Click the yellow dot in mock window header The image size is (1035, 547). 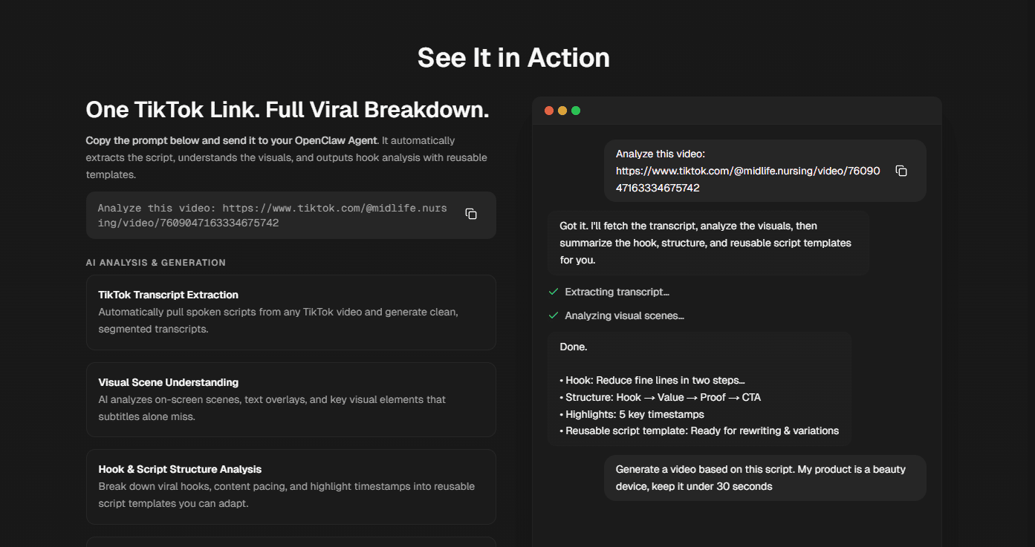(562, 111)
